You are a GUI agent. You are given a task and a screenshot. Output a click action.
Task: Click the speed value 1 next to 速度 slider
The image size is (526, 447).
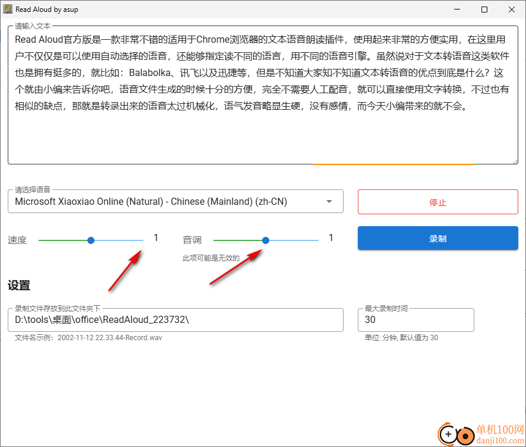pos(156,238)
